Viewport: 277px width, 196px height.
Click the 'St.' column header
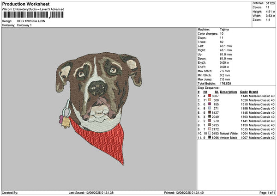[x=217, y=92]
